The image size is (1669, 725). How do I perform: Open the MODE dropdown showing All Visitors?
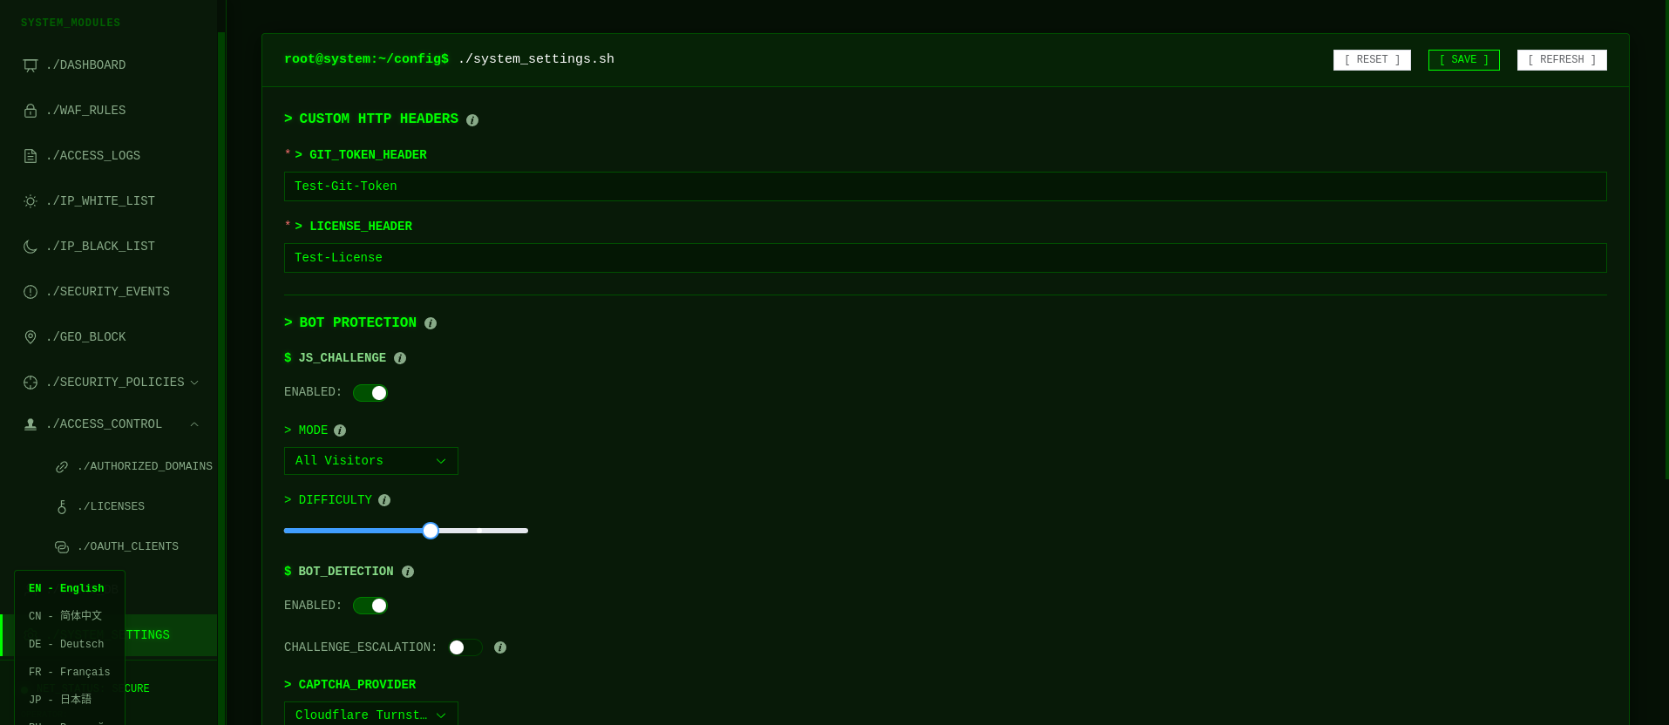[370, 460]
